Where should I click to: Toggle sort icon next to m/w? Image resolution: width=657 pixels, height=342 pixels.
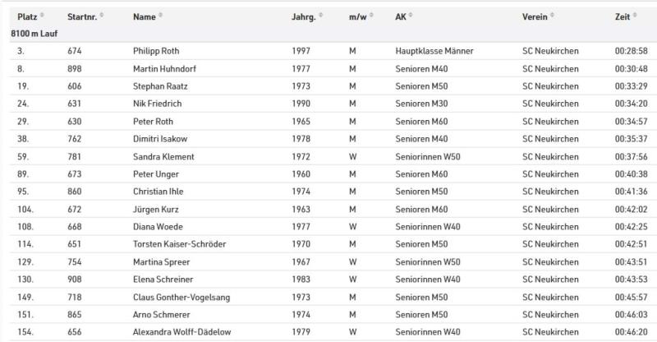click(371, 16)
